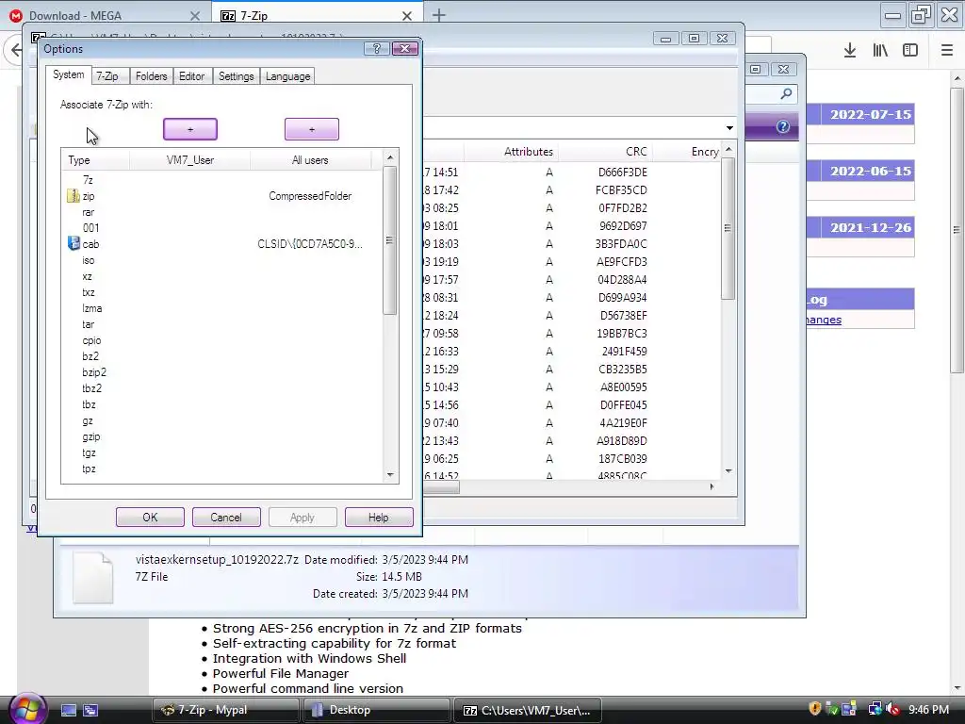Toggle the browser sidebar icon

(x=910, y=51)
